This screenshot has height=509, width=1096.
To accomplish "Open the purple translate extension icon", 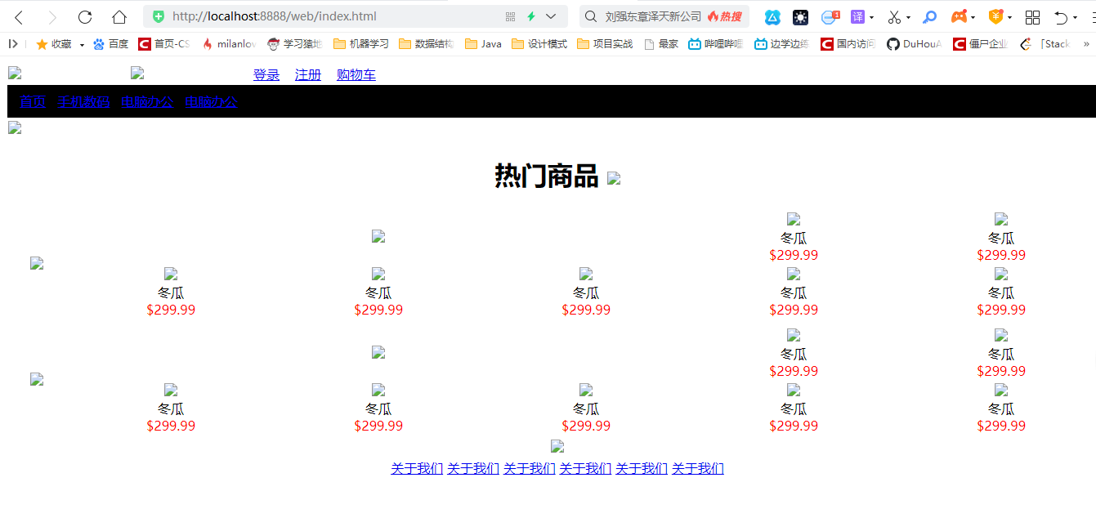I will [858, 16].
